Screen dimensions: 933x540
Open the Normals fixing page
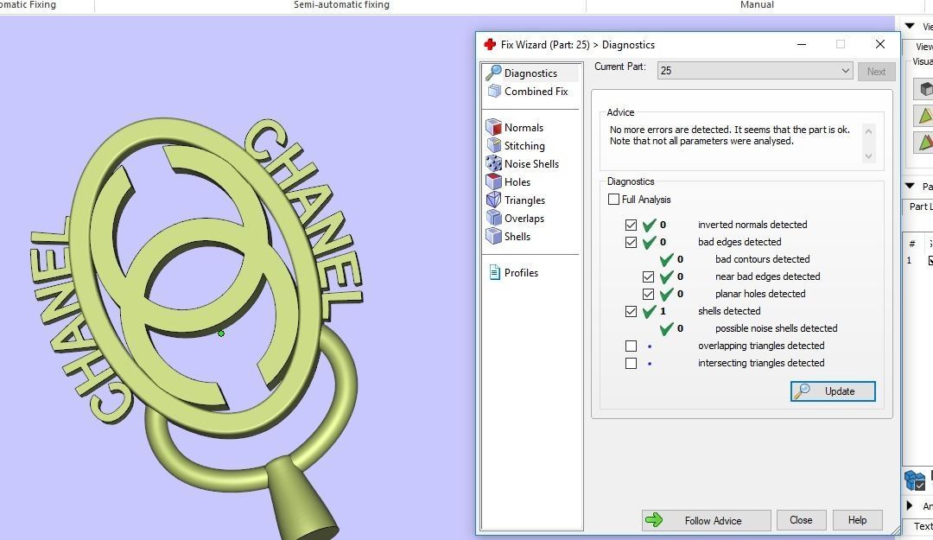pyautogui.click(x=515, y=127)
